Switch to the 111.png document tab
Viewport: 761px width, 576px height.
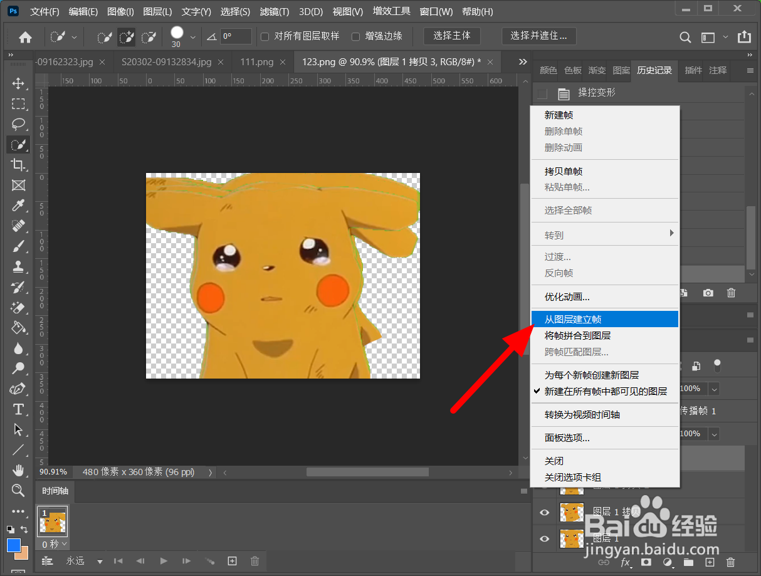(257, 62)
